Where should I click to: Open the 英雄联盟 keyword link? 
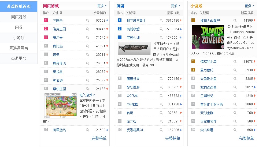pos(133,29)
